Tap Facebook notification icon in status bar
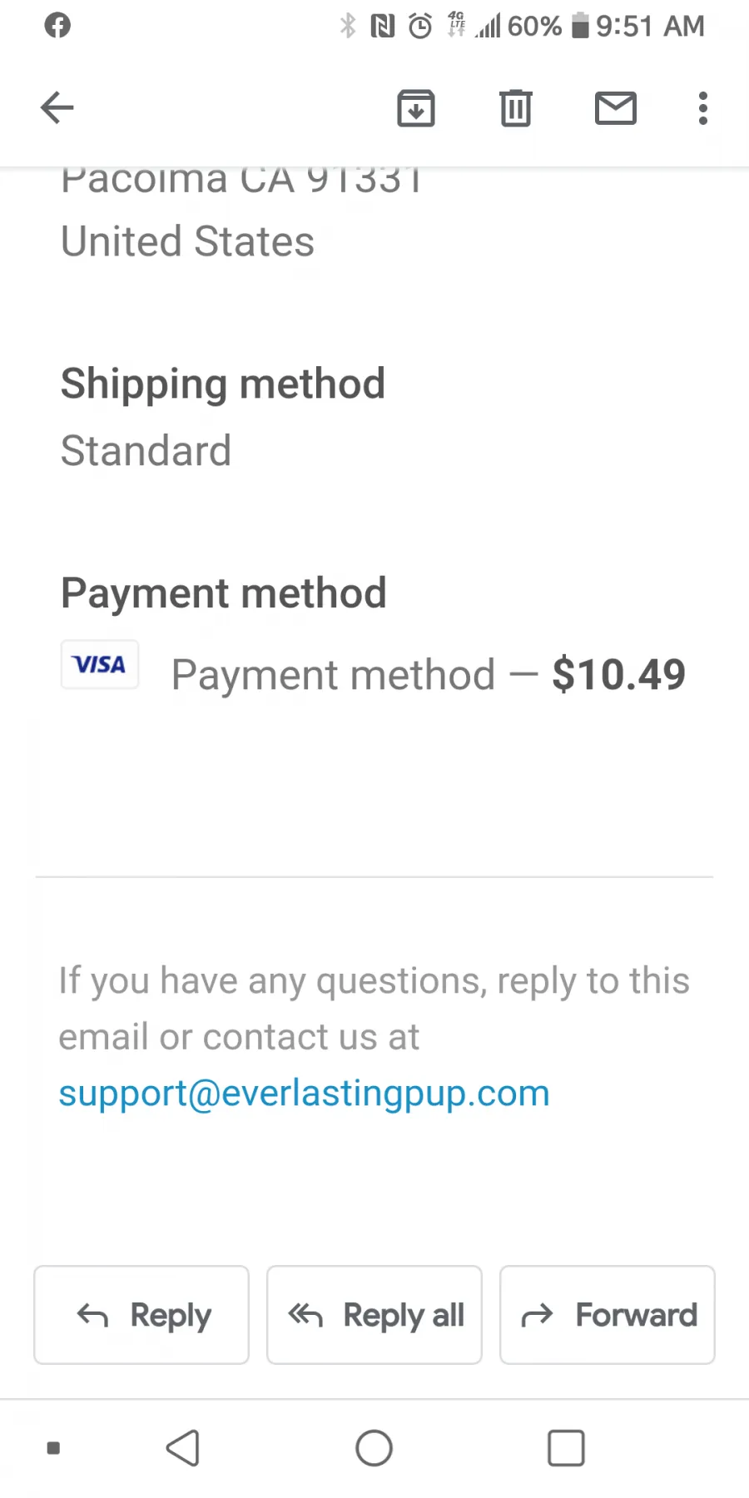The width and height of the screenshot is (749, 1498). coord(57,26)
